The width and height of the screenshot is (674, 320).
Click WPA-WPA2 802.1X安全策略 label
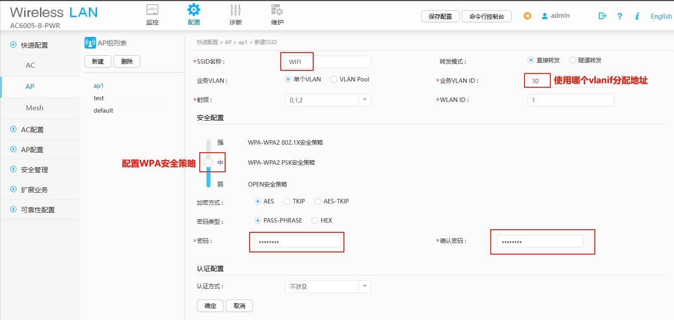click(x=286, y=142)
